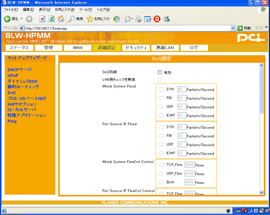Toggle LAN側チェックを無視 checkbox
This screenshot has height=215, width=270.
pyautogui.click(x=160, y=80)
